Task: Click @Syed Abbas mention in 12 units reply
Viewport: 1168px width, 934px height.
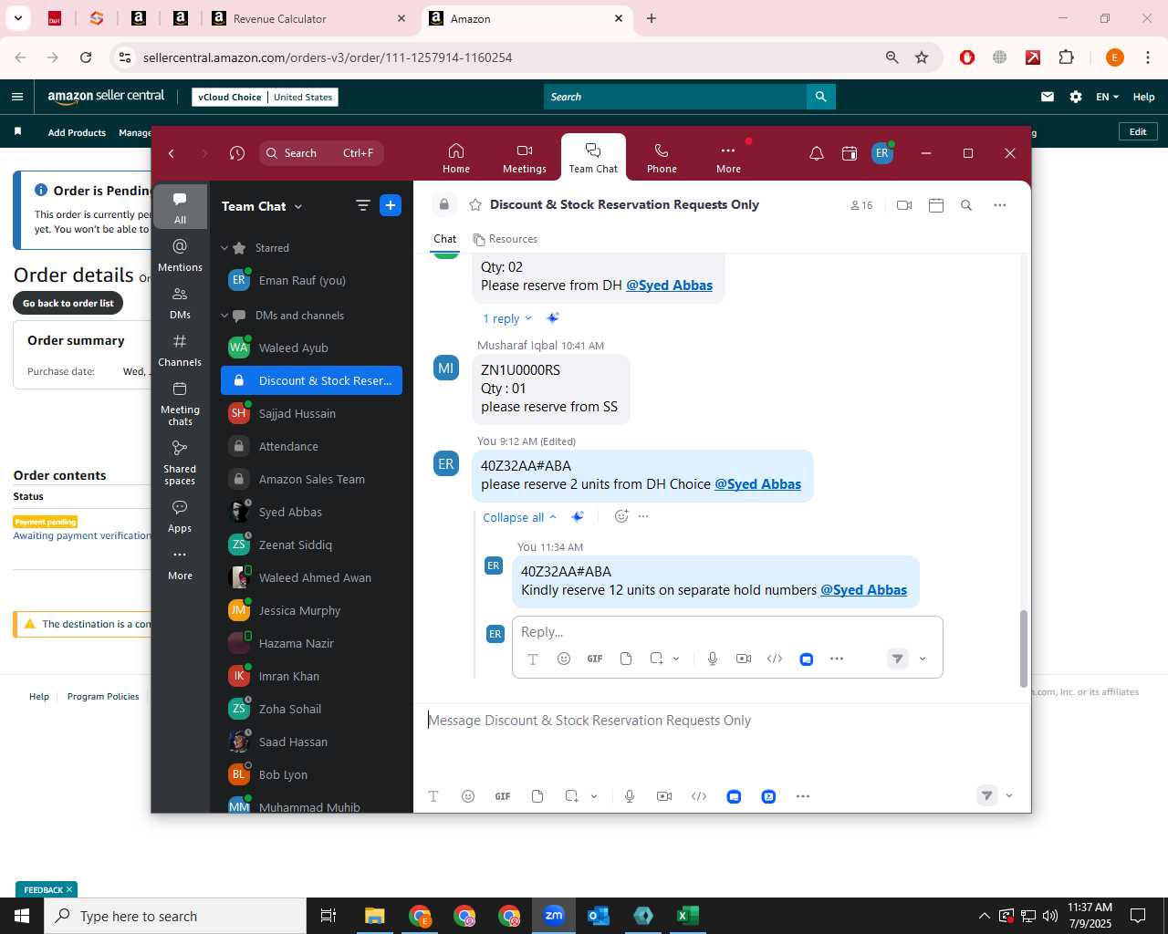Action: click(x=863, y=590)
